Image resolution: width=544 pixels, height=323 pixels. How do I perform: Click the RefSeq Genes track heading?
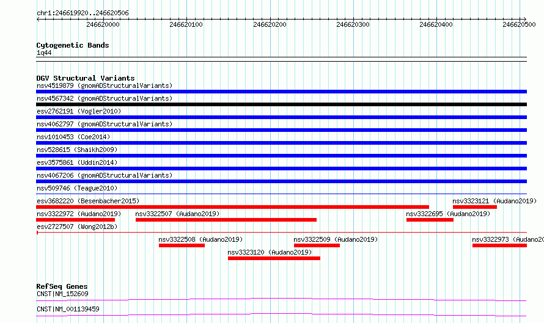(x=62, y=286)
